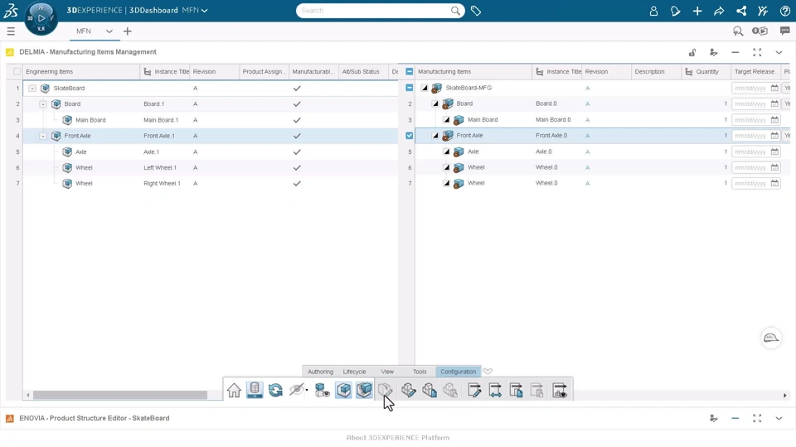
Task: Click the second highlighted cube icon in action bar
Action: 364,390
